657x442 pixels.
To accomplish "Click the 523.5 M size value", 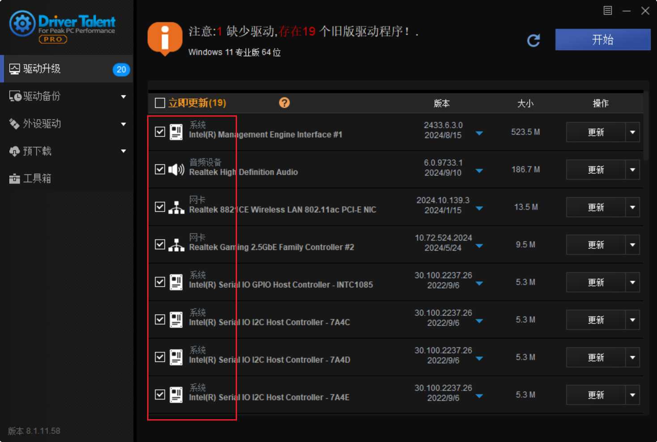I will [x=526, y=132].
